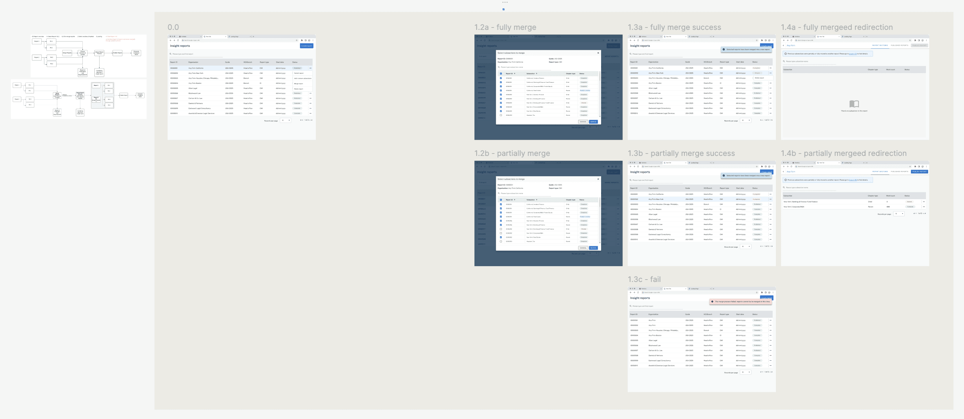Check the unchecked Houston Tax row in 1.2a
This screenshot has height=419, width=964.
pyautogui.click(x=501, y=115)
